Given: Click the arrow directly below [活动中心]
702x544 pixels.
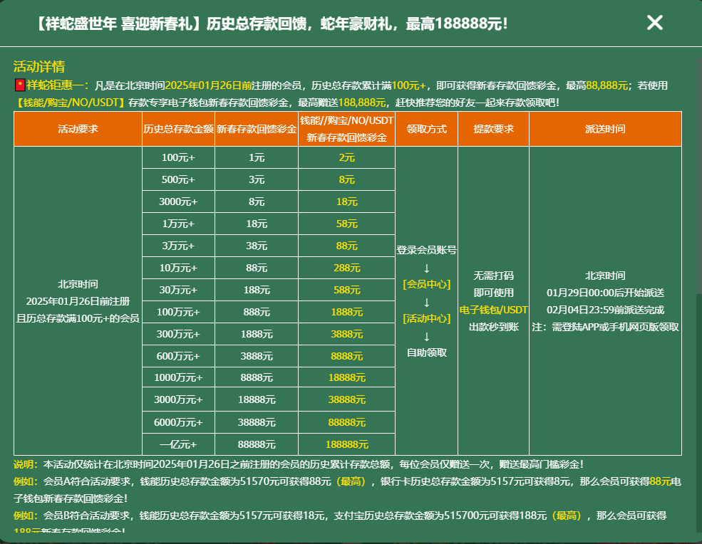Looking at the screenshot, I should tap(426, 336).
